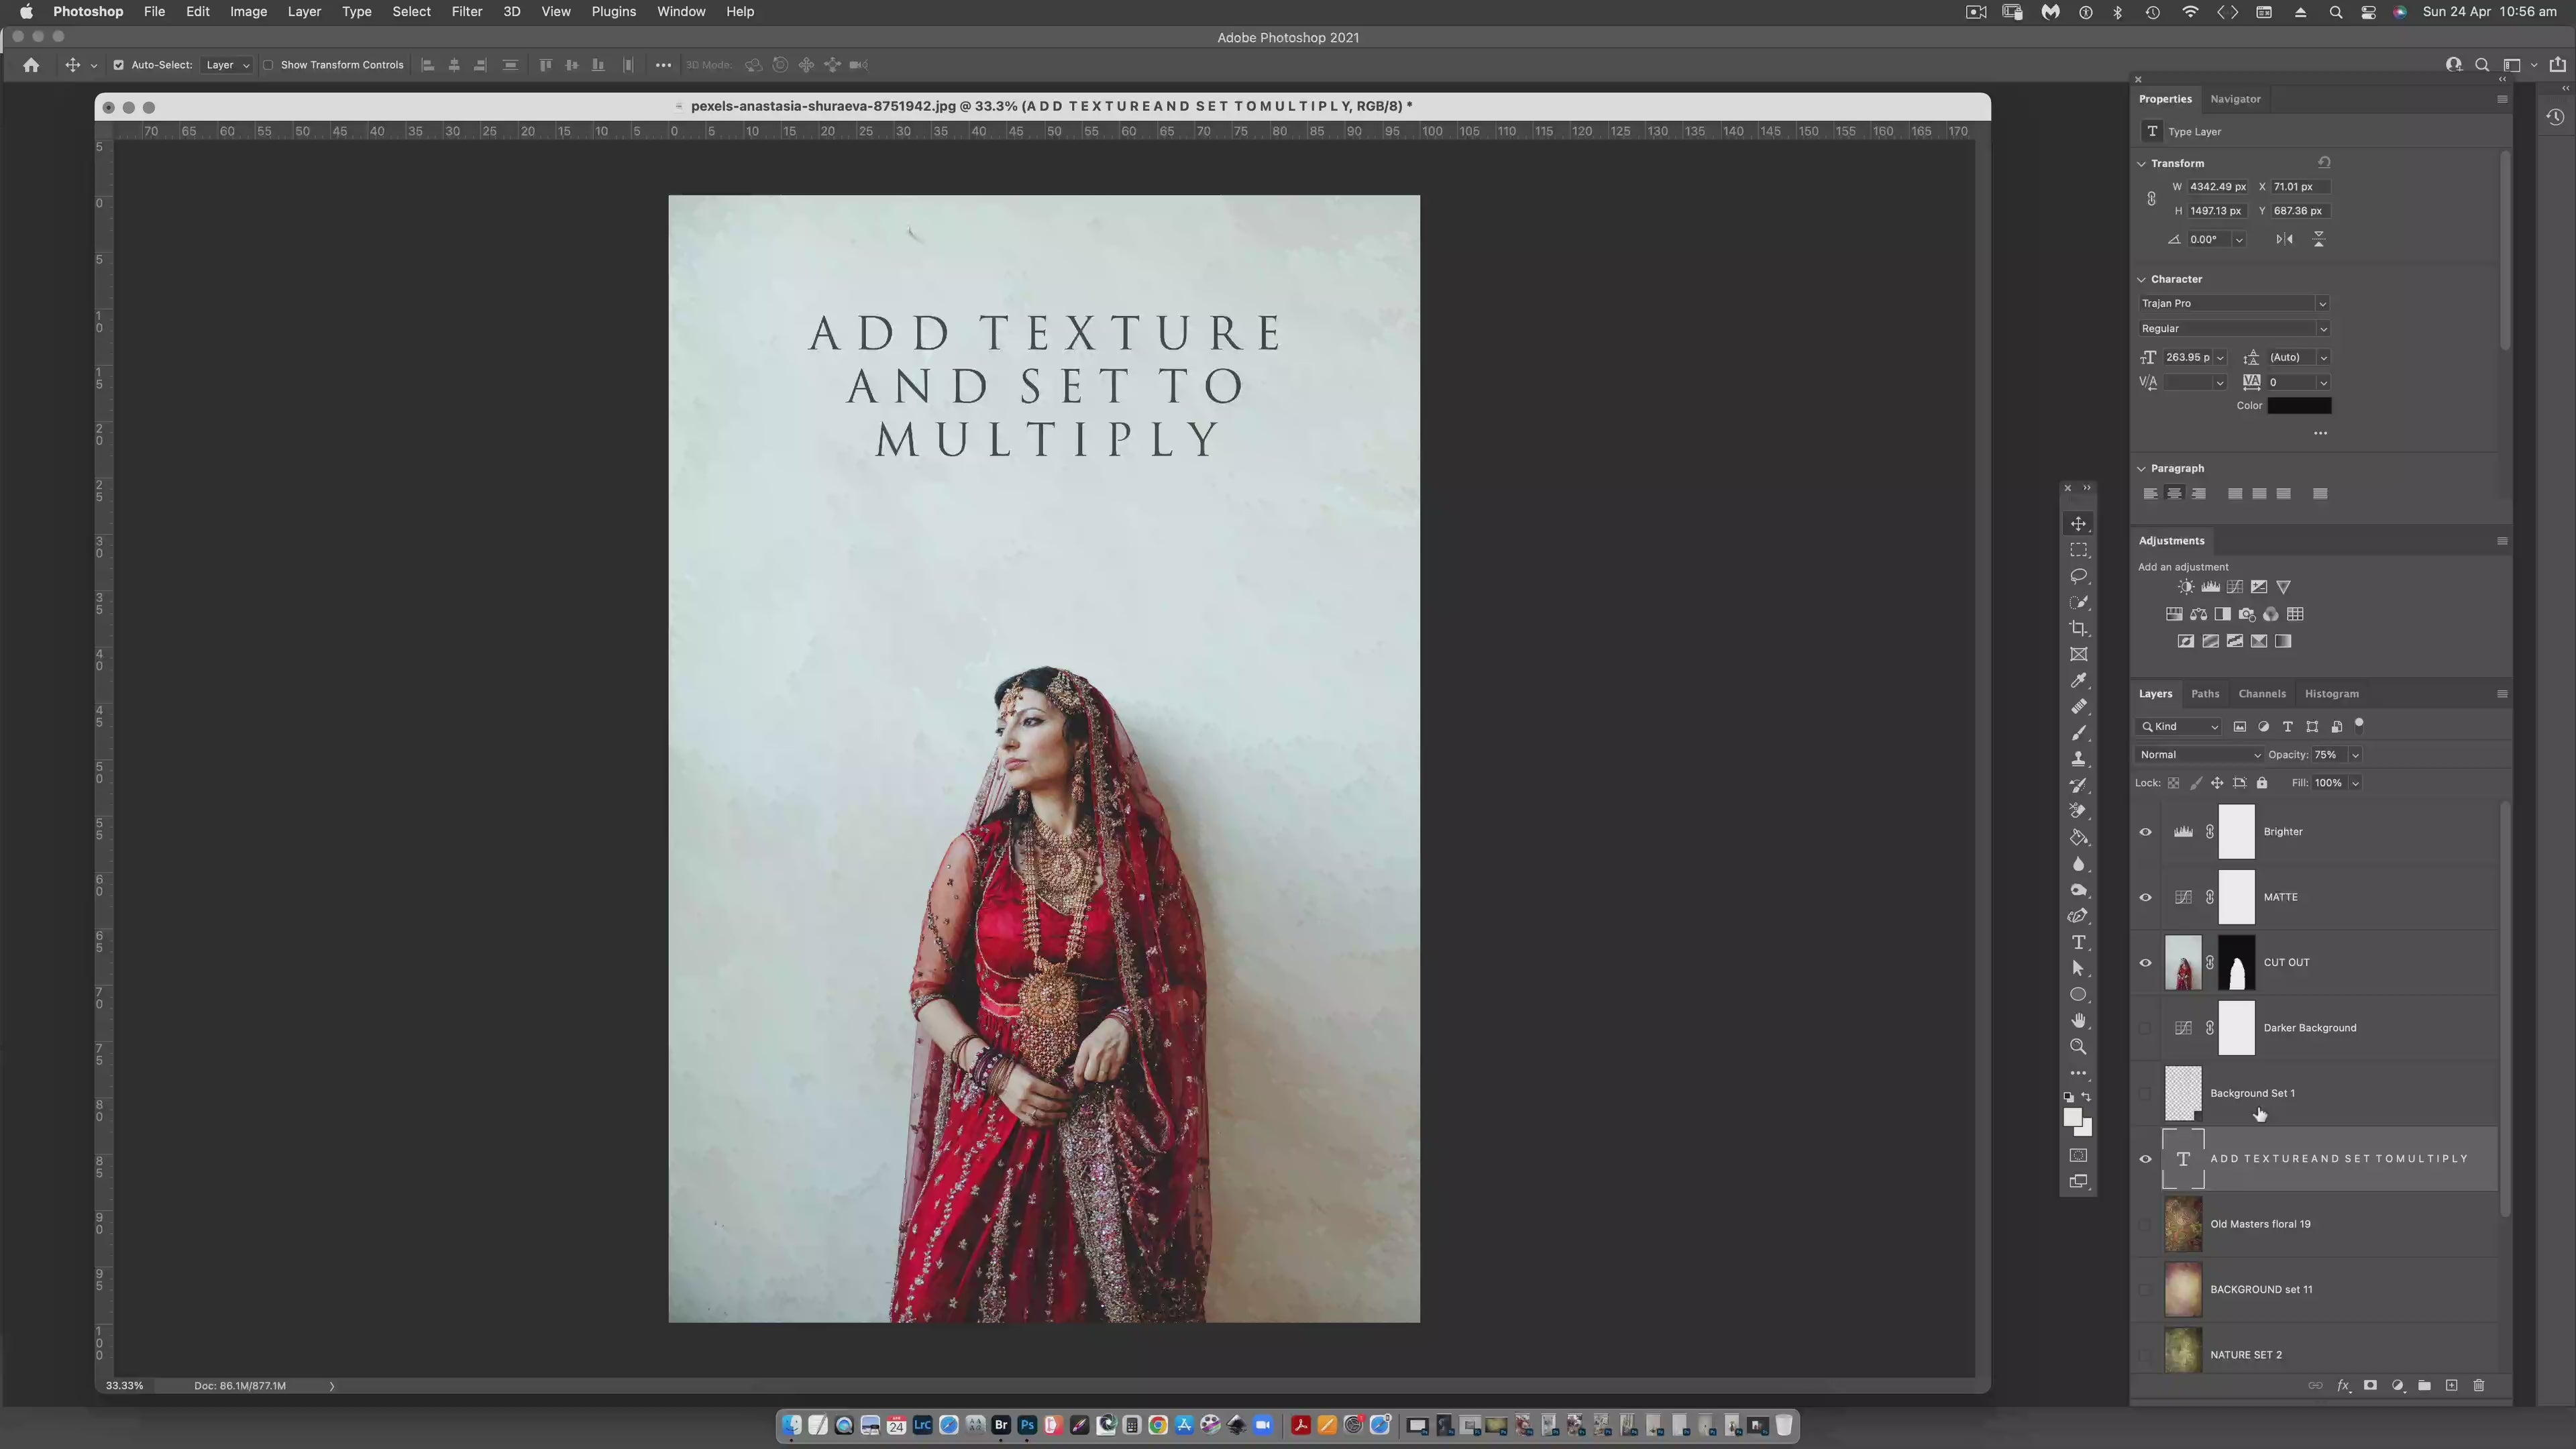
Task: Show the Old Masters floral 19 layer
Action: click(x=2145, y=1224)
